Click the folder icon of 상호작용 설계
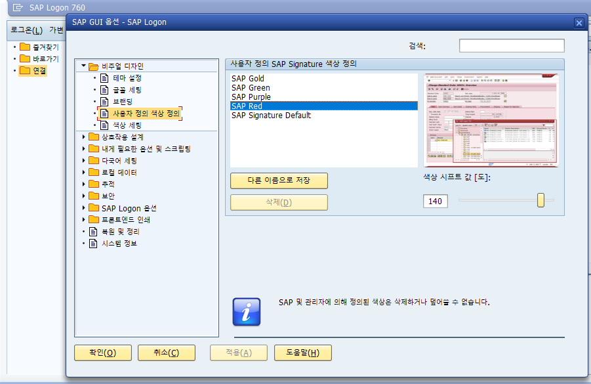The width and height of the screenshot is (591, 384). point(94,137)
